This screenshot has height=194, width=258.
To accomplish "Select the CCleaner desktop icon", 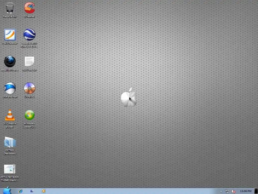I will click(x=29, y=10).
